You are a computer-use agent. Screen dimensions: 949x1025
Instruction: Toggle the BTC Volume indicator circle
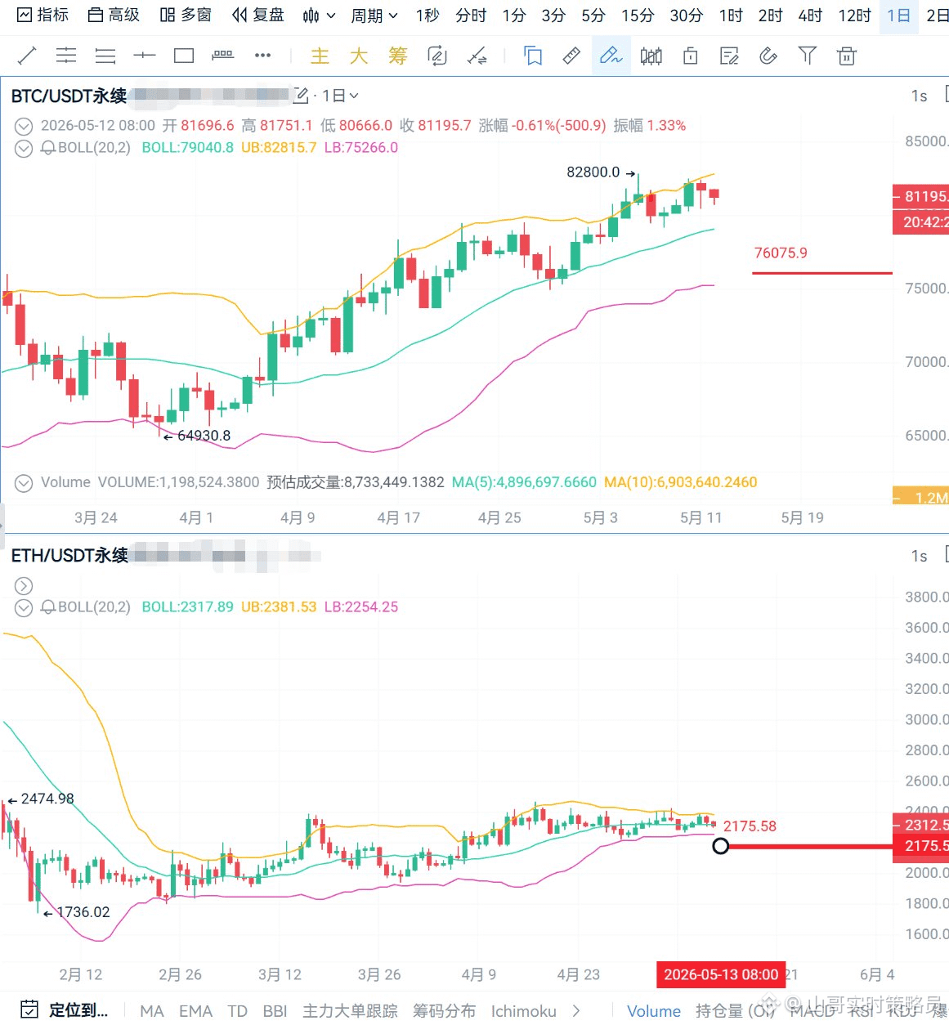click(x=24, y=483)
